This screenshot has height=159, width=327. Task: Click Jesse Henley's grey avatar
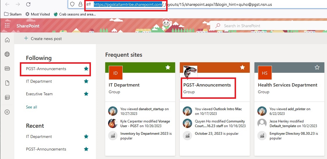262,123
